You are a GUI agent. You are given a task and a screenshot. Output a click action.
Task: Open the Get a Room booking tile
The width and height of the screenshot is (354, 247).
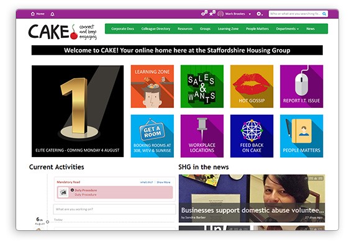click(x=152, y=136)
